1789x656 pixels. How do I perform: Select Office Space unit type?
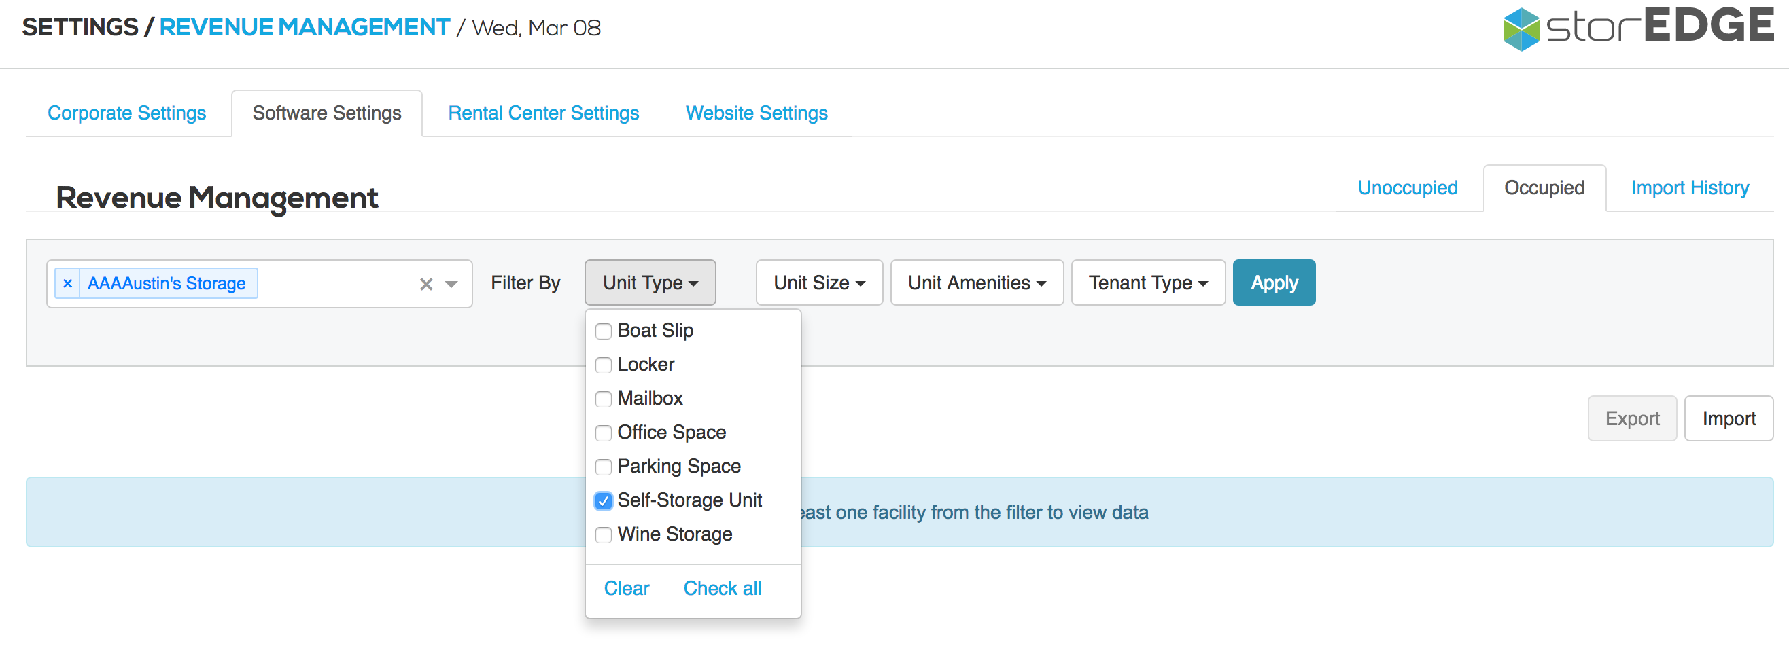point(604,433)
